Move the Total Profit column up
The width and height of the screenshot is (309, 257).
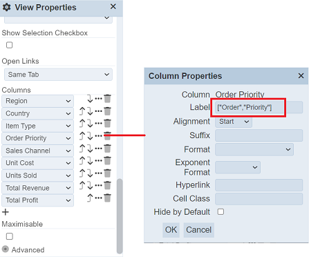click(x=90, y=198)
